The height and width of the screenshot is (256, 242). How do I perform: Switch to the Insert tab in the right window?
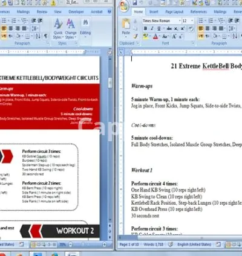coord(154,12)
